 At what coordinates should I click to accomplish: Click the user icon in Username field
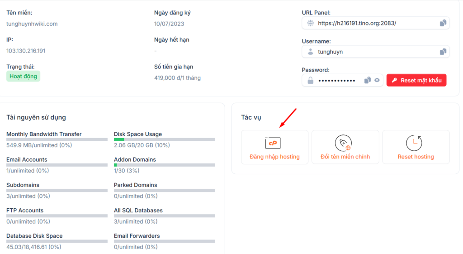click(310, 52)
